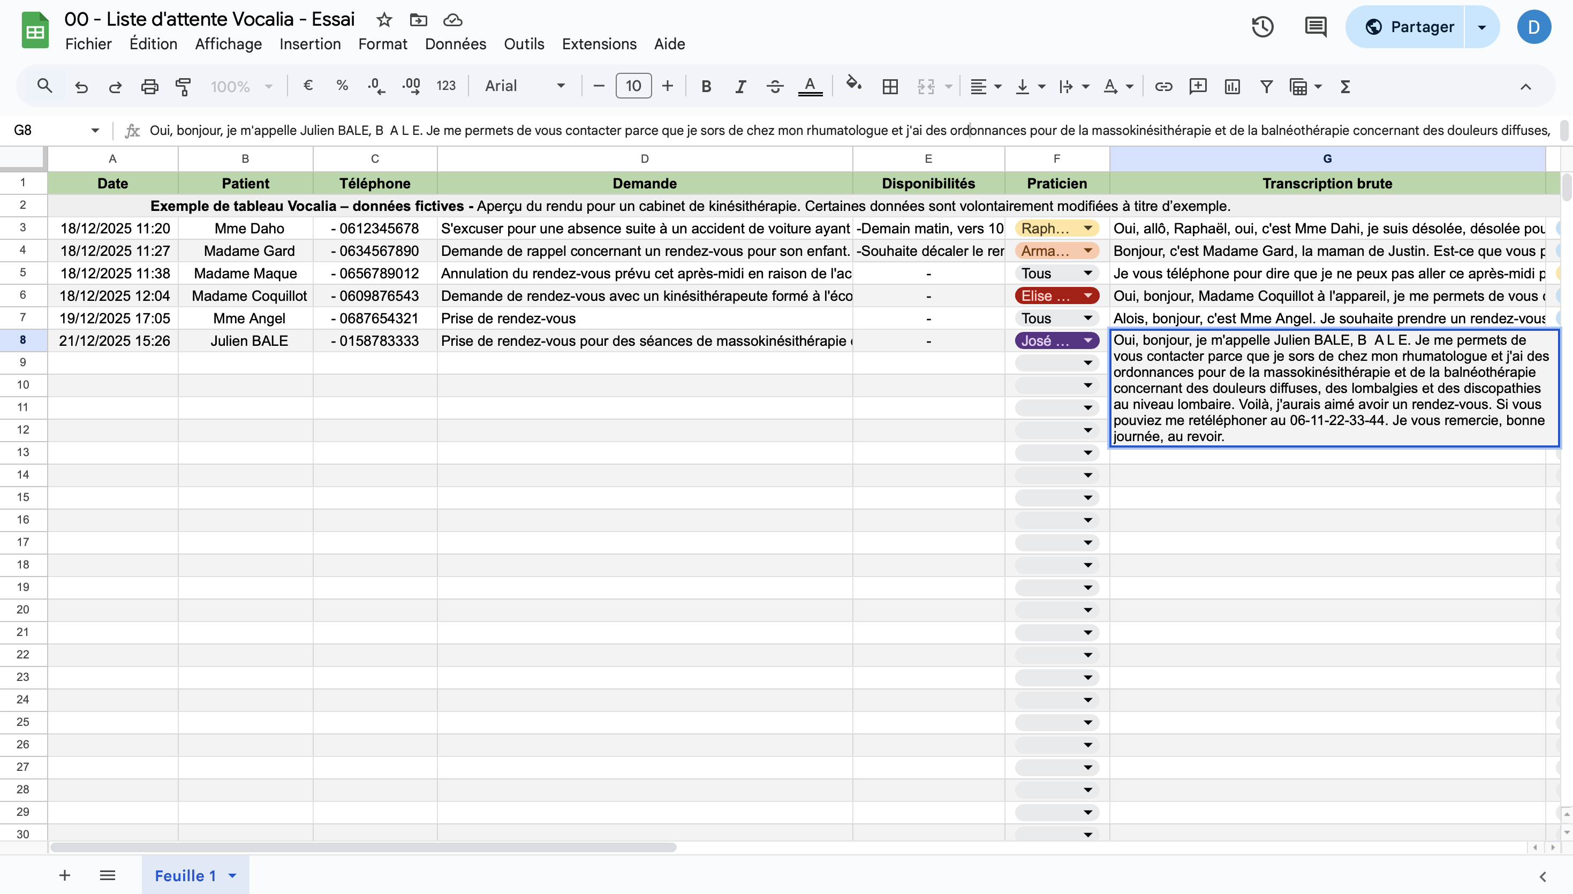1573x894 pixels.
Task: Open the Arial font dropdown
Action: click(x=525, y=86)
